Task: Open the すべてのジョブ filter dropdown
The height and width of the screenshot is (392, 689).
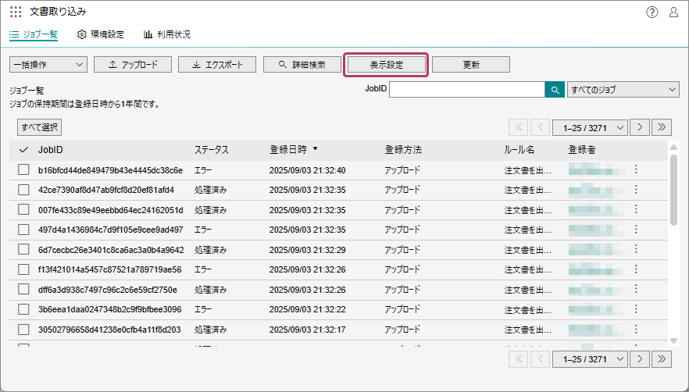Action: click(623, 90)
